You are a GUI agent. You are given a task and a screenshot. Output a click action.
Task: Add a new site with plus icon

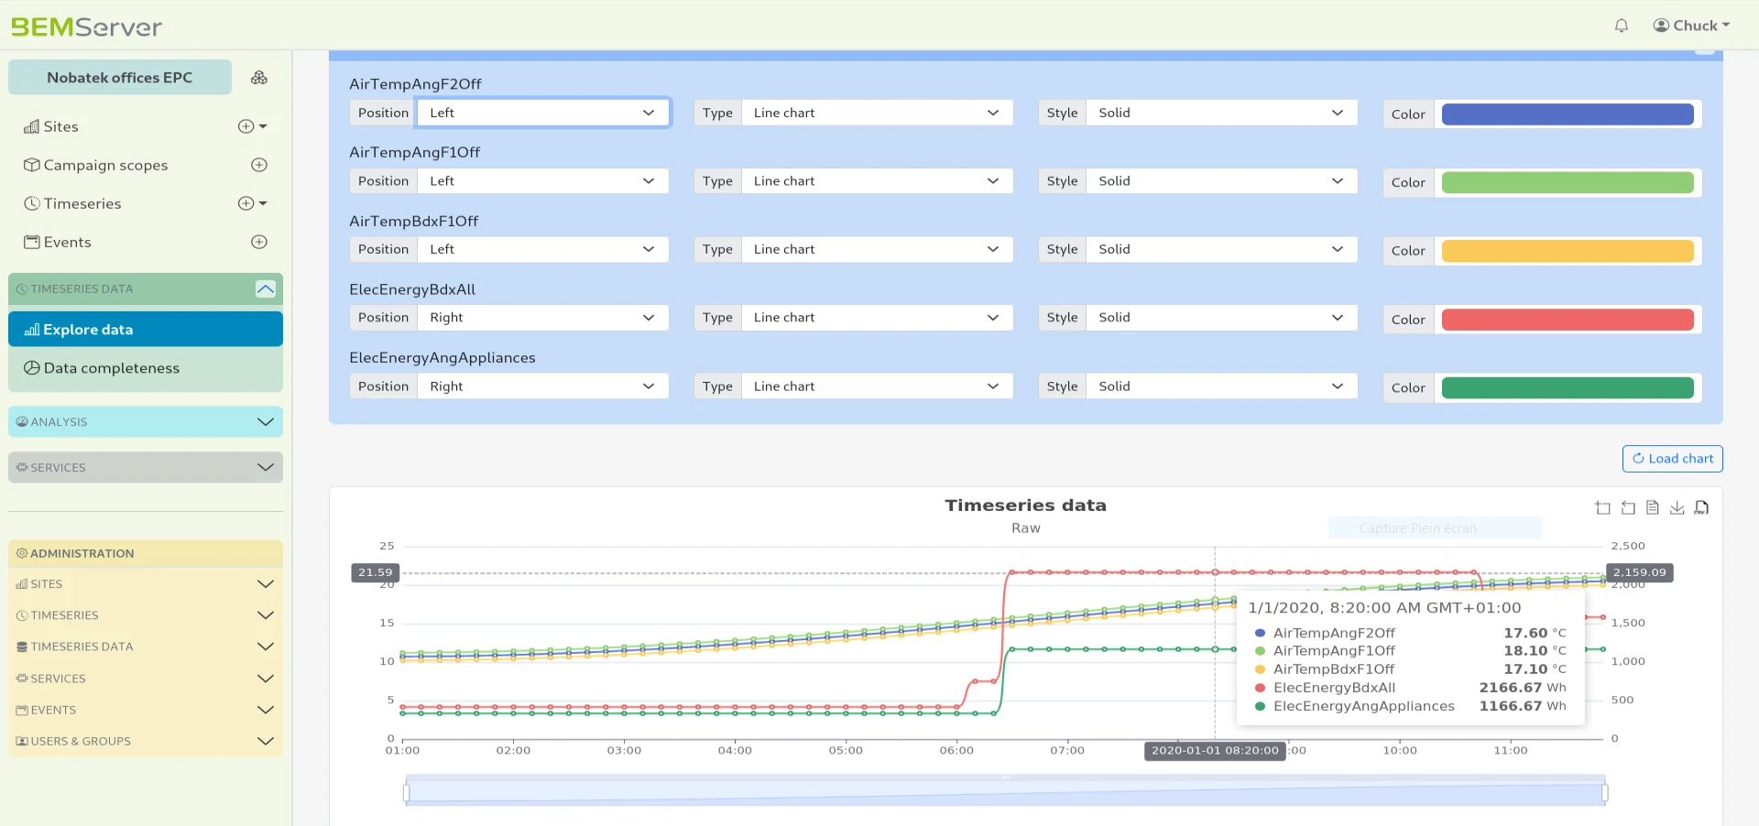[246, 126]
